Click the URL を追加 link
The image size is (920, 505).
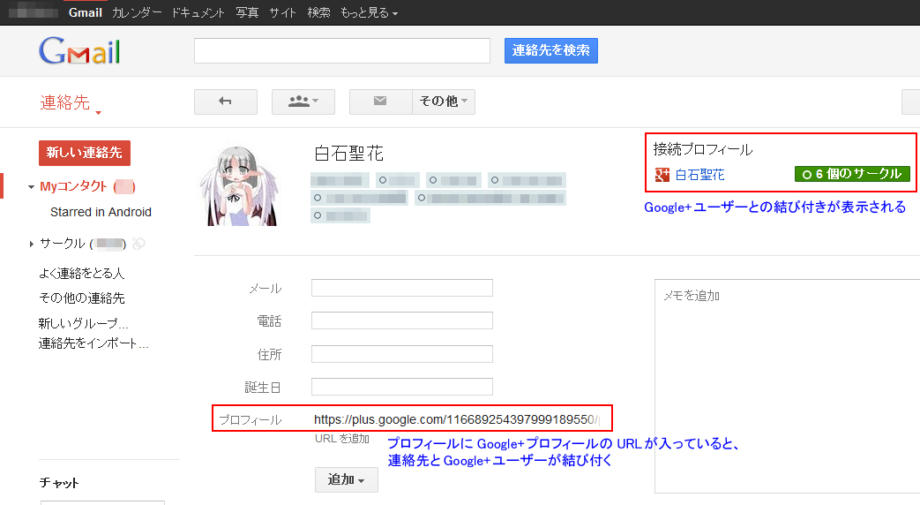(342, 439)
